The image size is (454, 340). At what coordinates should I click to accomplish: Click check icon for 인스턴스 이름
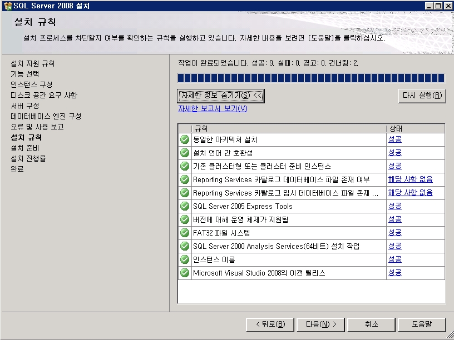point(185,259)
